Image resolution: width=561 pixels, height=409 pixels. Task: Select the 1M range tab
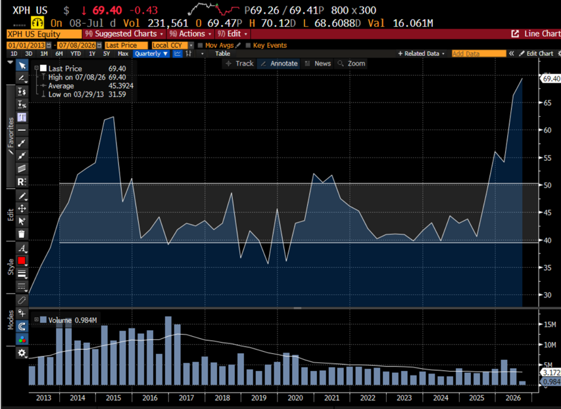click(x=44, y=54)
